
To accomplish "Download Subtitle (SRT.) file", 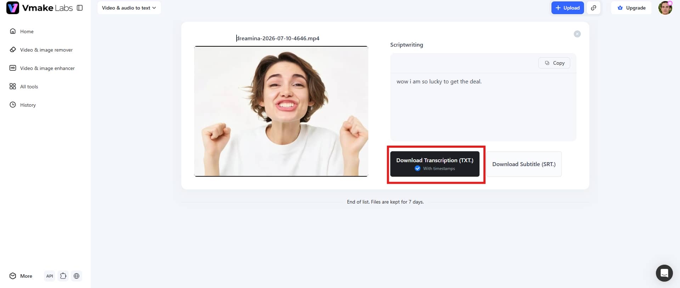I will pos(524,164).
